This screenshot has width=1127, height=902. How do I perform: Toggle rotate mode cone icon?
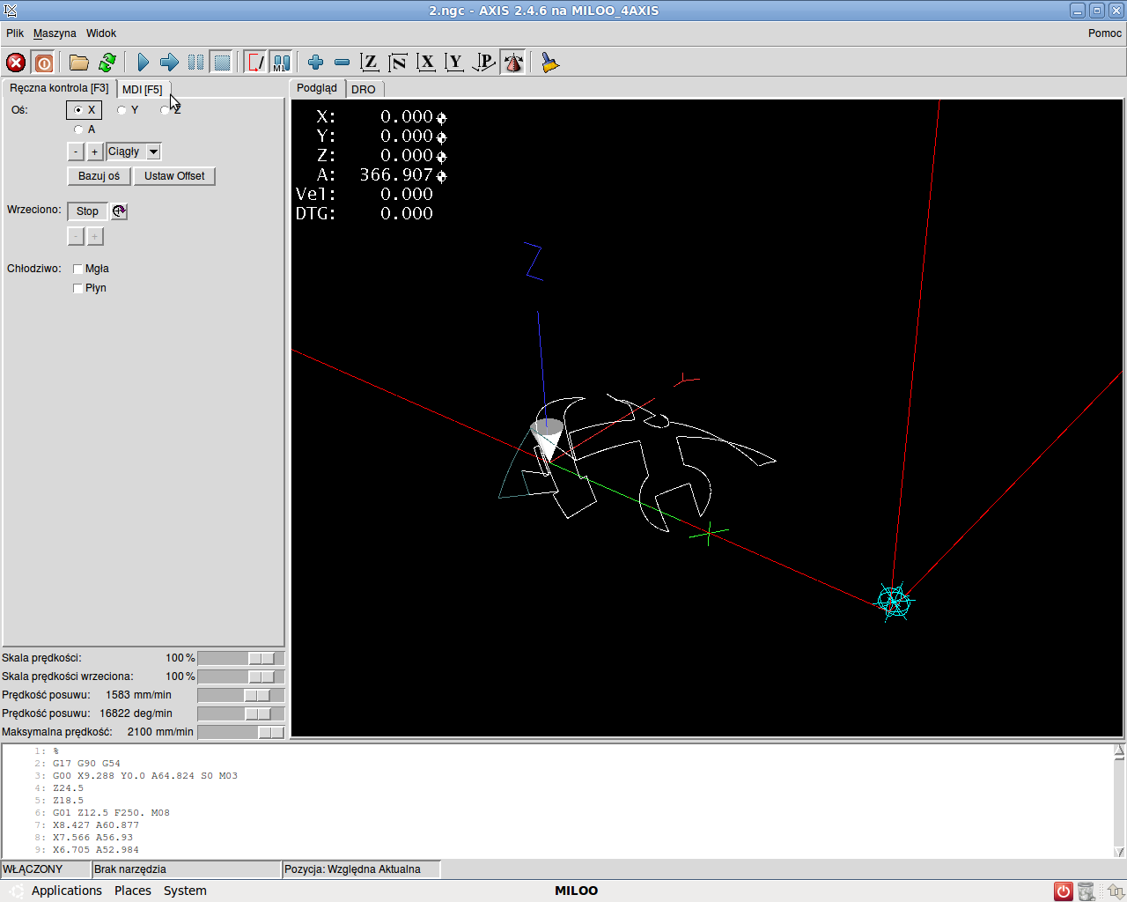(513, 63)
